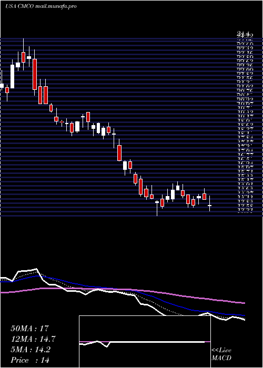Open the MACD inset chart box
This screenshot has height=368, width=263.
145,342
